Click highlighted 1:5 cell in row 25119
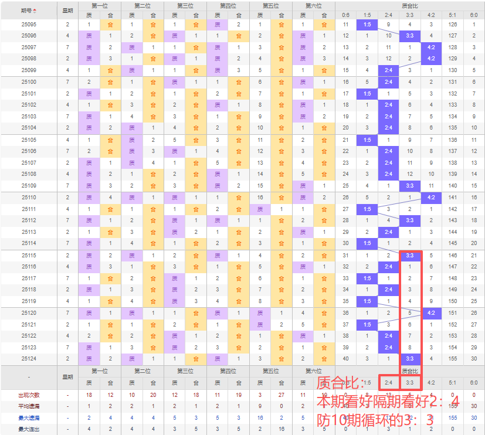Screen dimensions: 485x435 (367, 301)
